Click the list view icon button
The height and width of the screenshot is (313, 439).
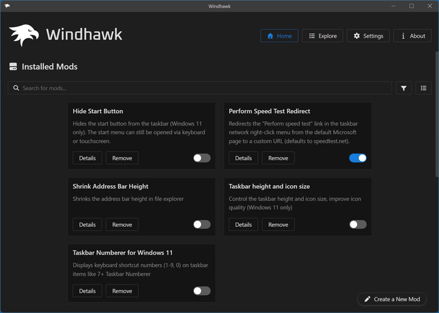tap(423, 88)
